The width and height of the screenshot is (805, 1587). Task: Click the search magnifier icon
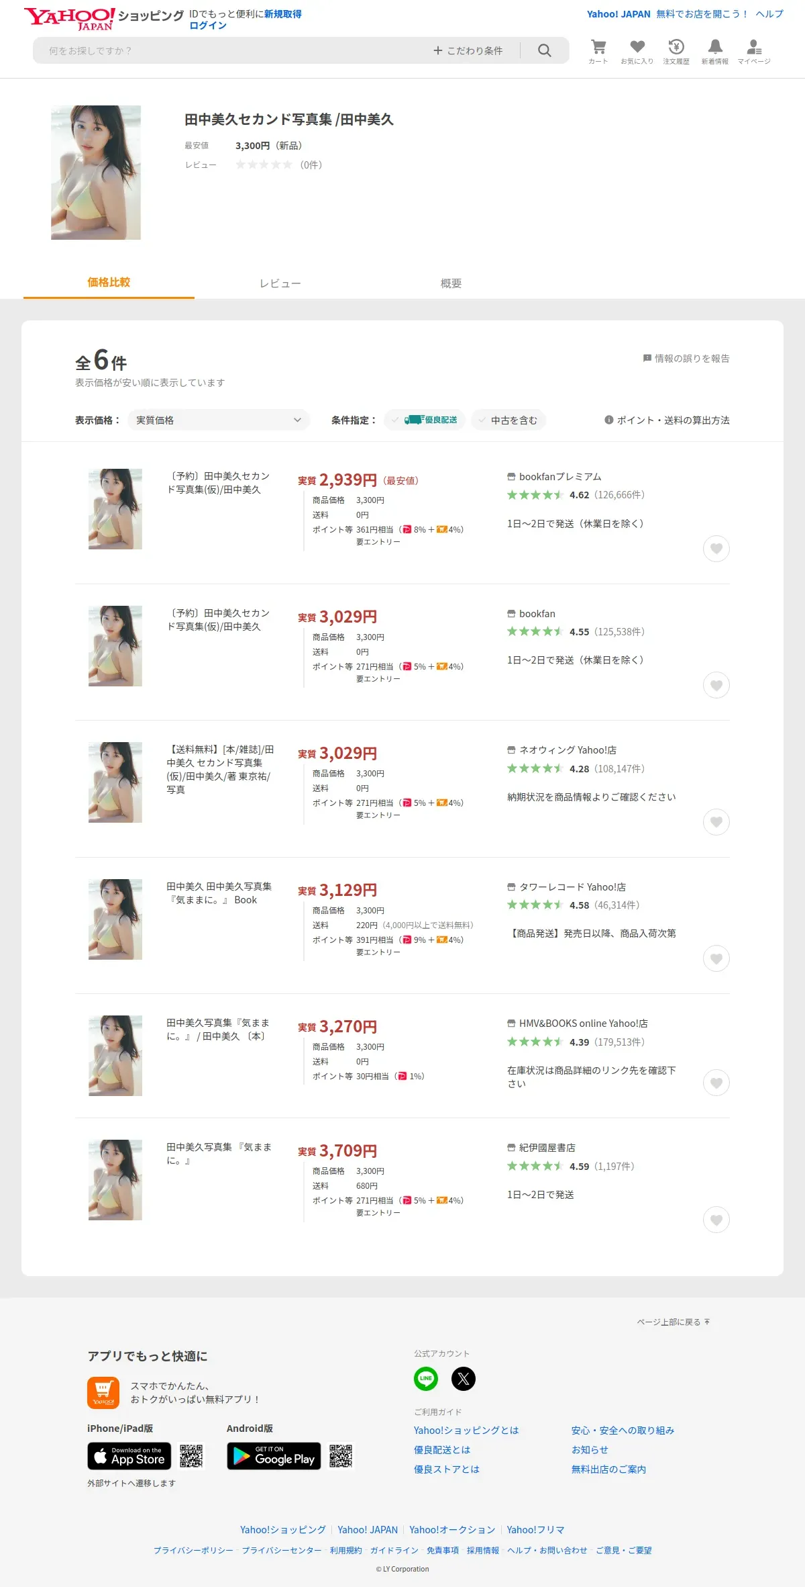(545, 50)
